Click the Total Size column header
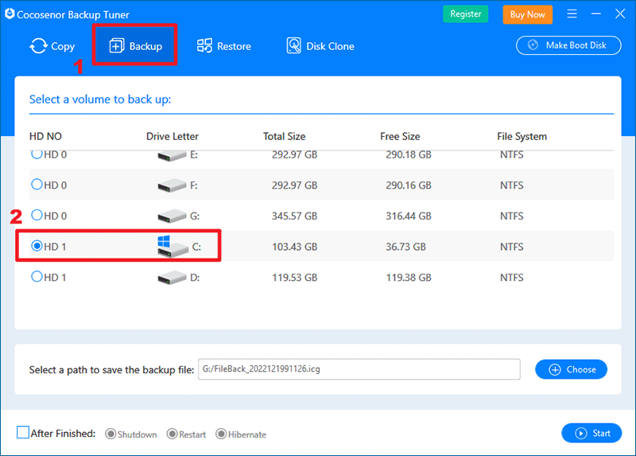 point(284,136)
